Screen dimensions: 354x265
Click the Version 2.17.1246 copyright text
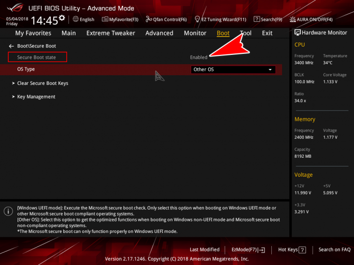[x=177, y=259]
